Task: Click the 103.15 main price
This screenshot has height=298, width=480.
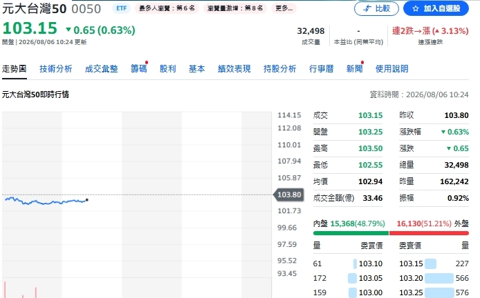Action: [30, 28]
